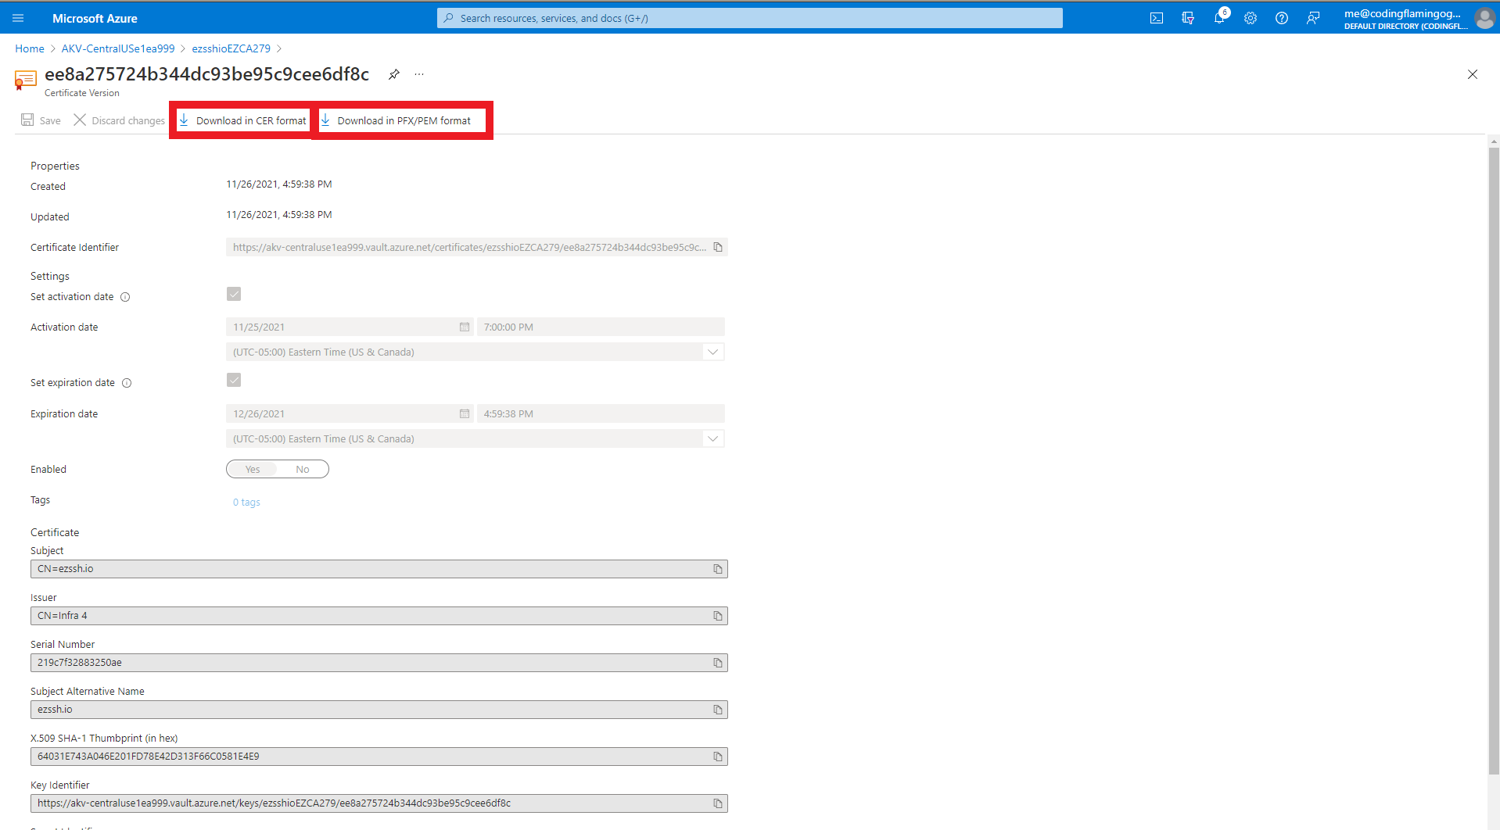Open the Activation date calendar picker

[x=465, y=327]
